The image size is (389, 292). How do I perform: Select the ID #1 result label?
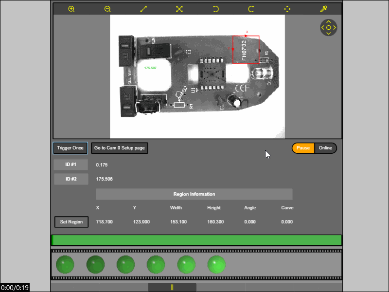(71, 164)
